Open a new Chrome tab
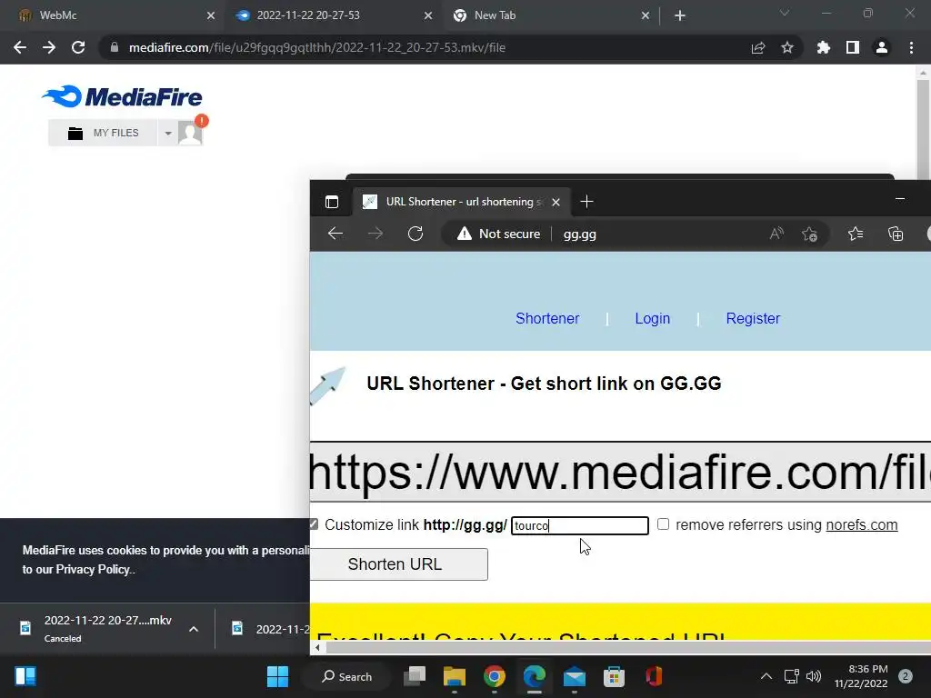931x698 pixels. tap(680, 15)
